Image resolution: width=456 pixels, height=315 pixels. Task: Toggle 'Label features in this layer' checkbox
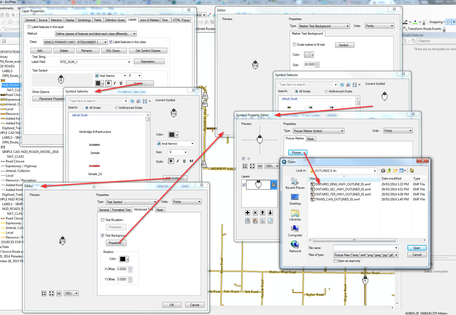29,27
